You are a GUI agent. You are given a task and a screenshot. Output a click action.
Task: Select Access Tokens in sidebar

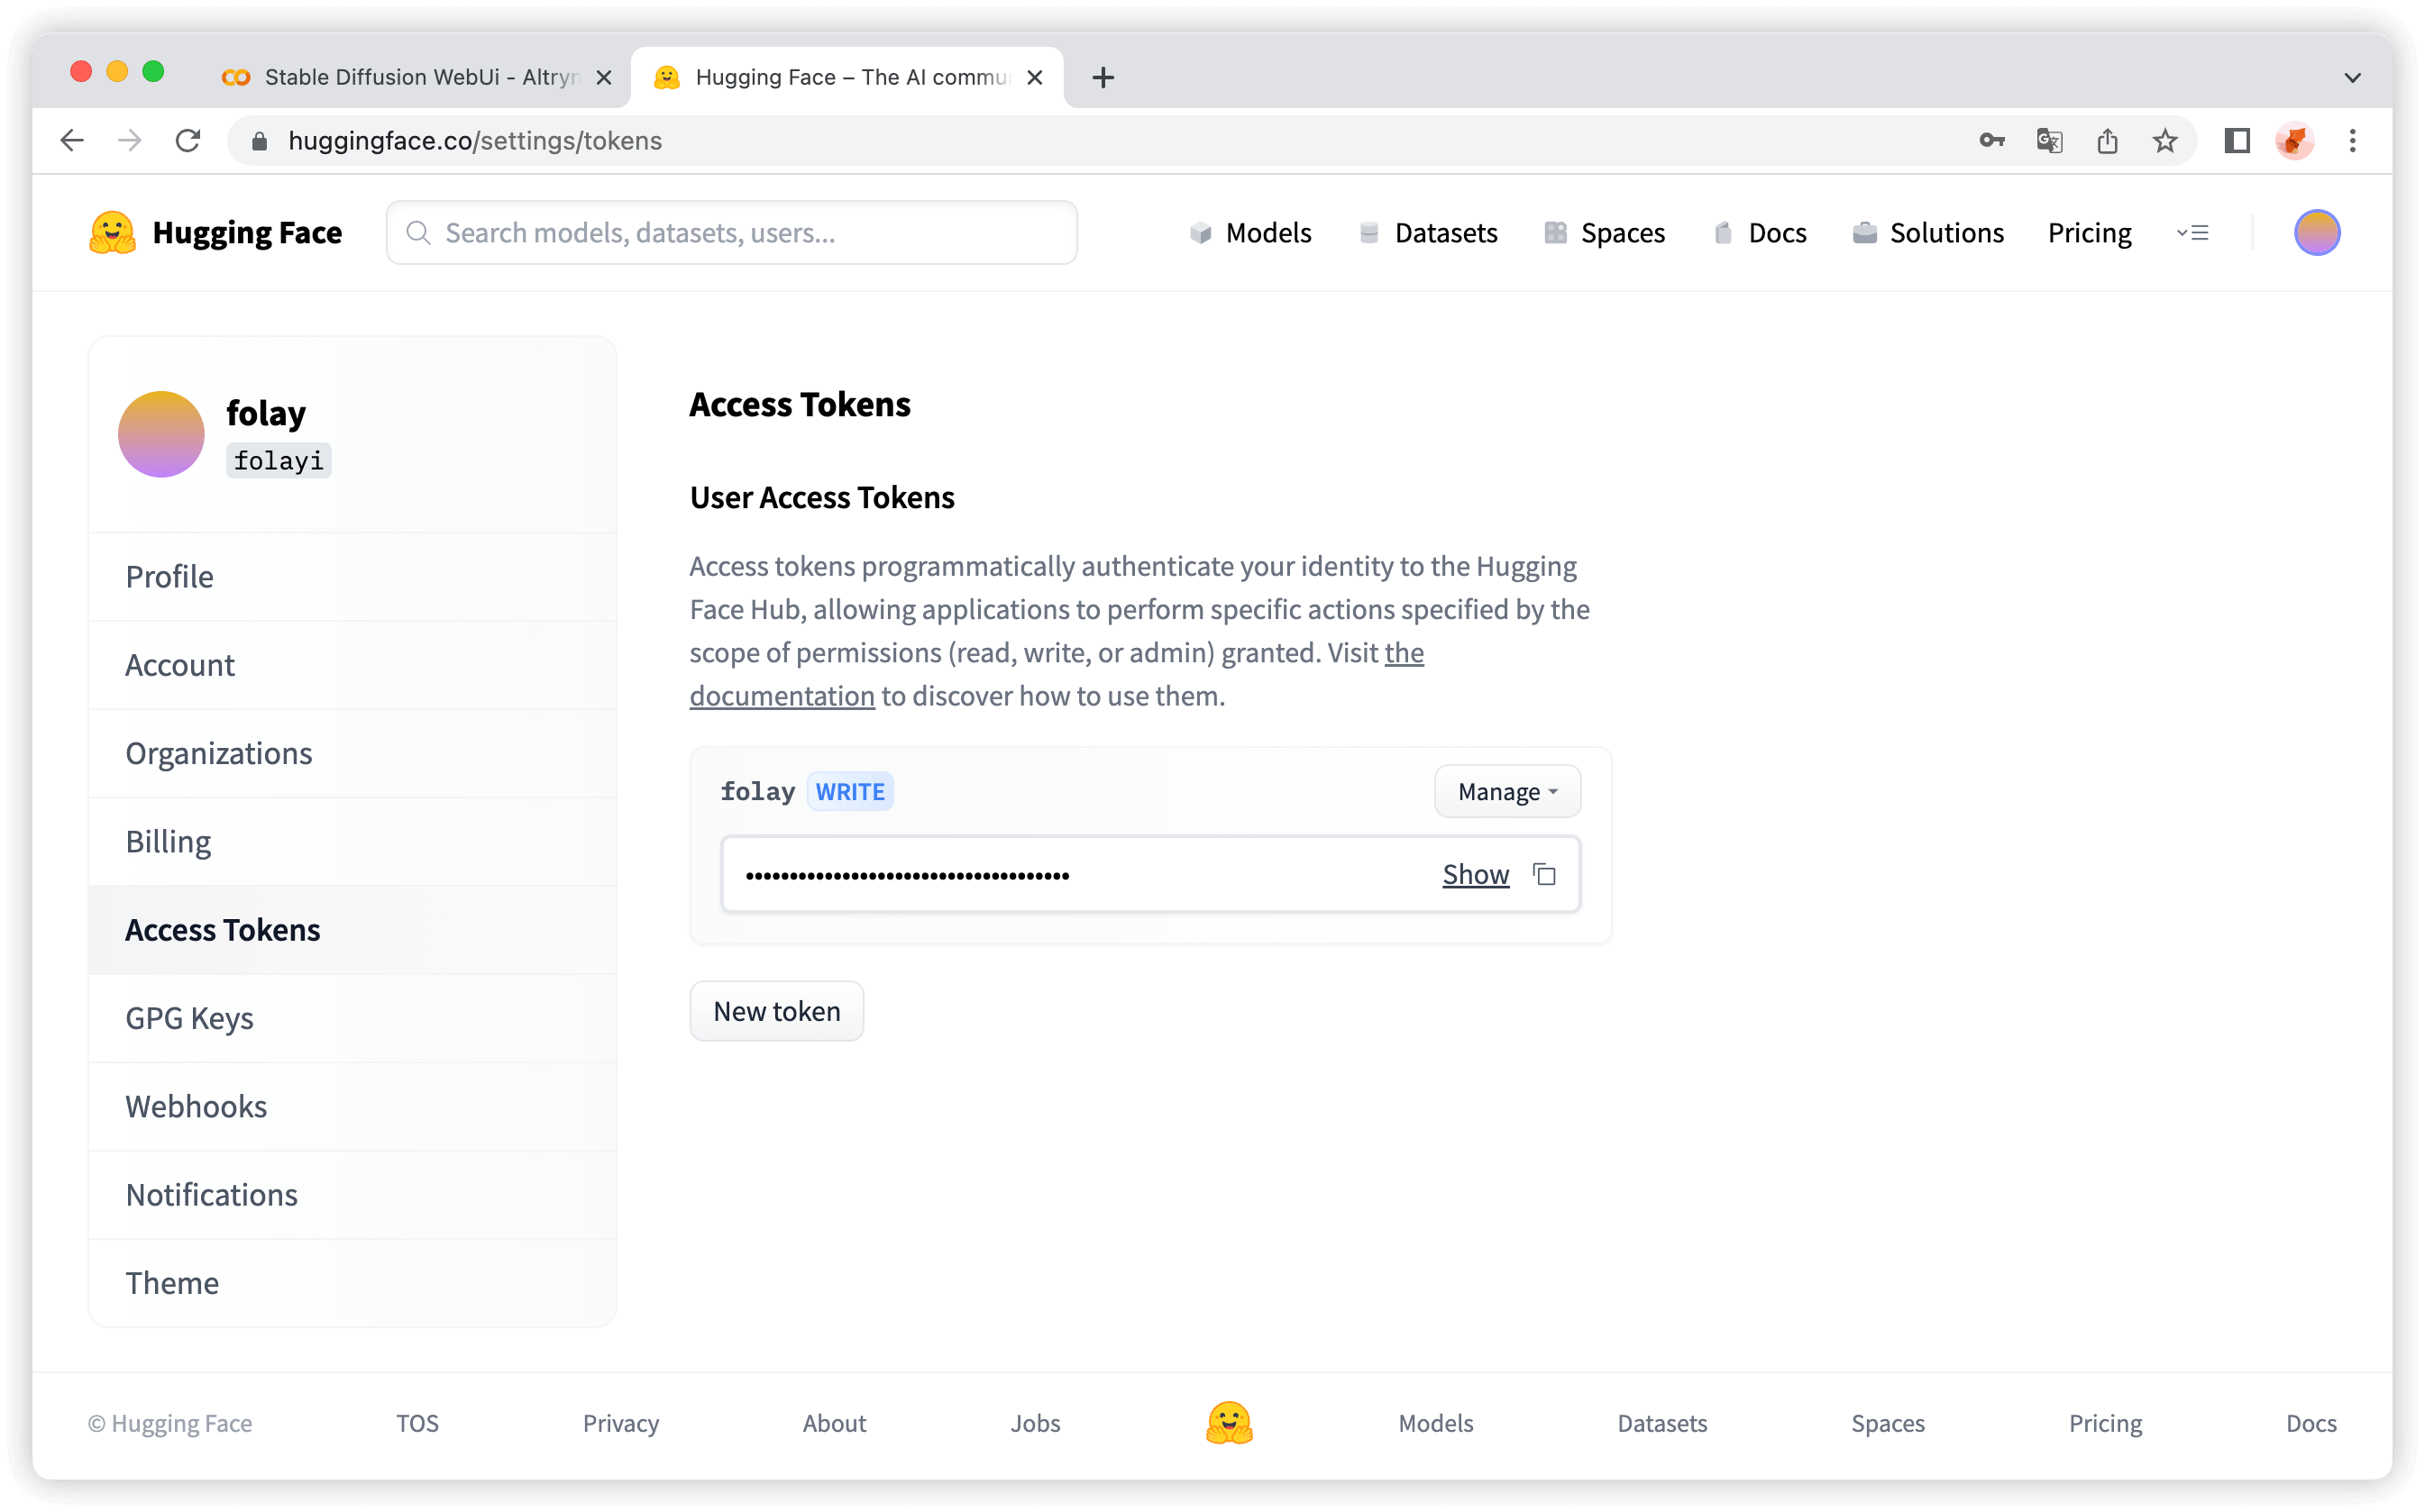click(x=352, y=930)
